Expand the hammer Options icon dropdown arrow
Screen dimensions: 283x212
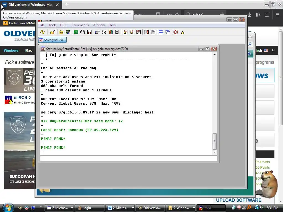(x=55, y=30)
